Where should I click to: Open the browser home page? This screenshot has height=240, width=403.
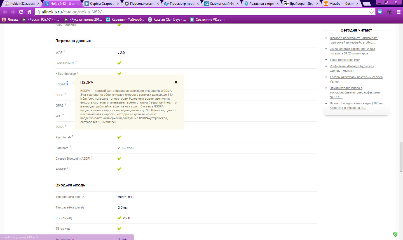click(29, 12)
